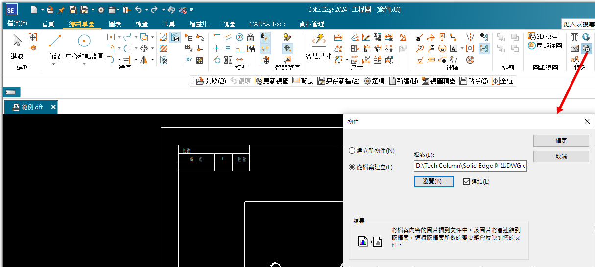595x267 pixels.
Task: Open the curve tool dropdown arrow
Action: pos(136,37)
